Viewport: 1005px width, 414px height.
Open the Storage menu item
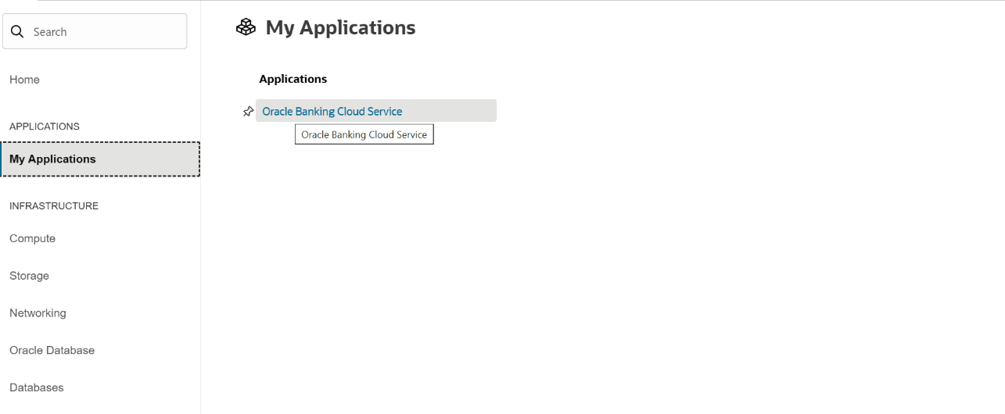coord(29,276)
